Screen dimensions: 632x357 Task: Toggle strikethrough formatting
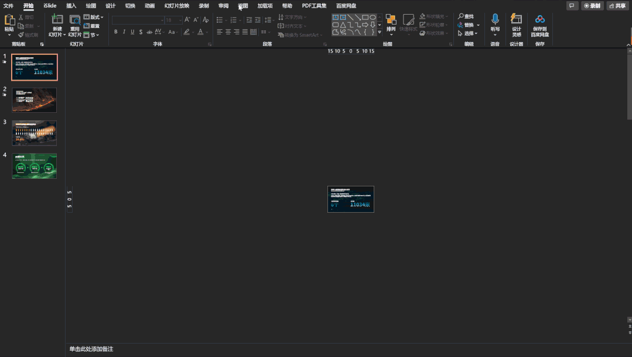(149, 32)
